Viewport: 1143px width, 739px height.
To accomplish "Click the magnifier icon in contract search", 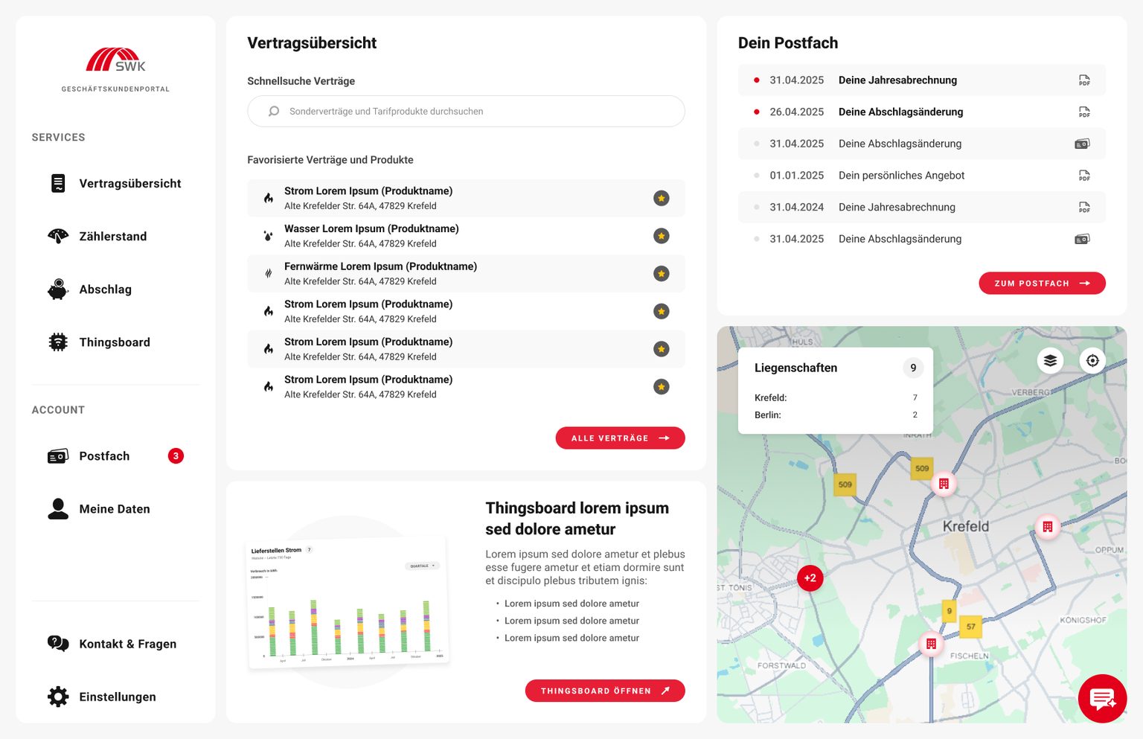I will tap(274, 112).
